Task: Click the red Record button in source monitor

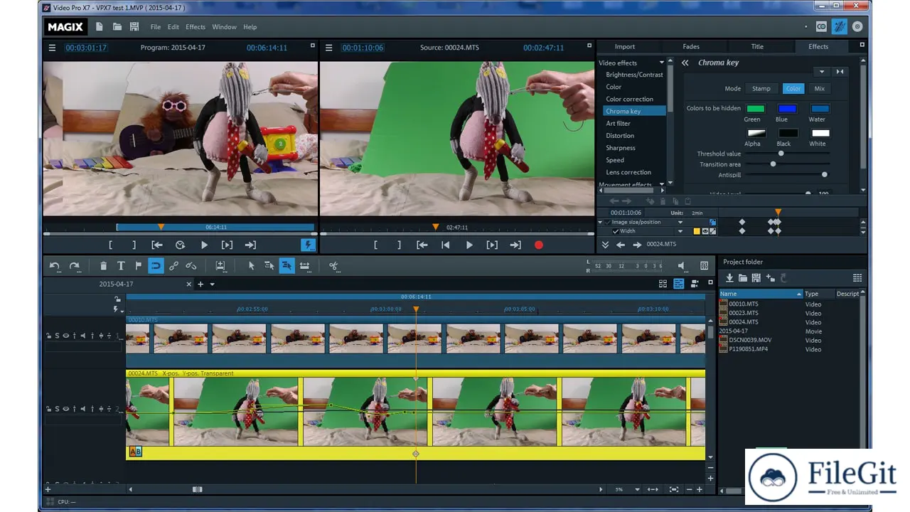Action: click(539, 245)
